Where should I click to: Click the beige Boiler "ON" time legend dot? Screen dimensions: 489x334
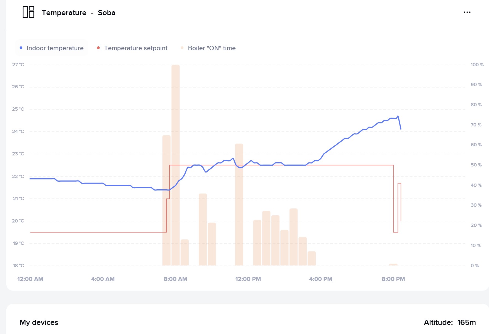182,48
